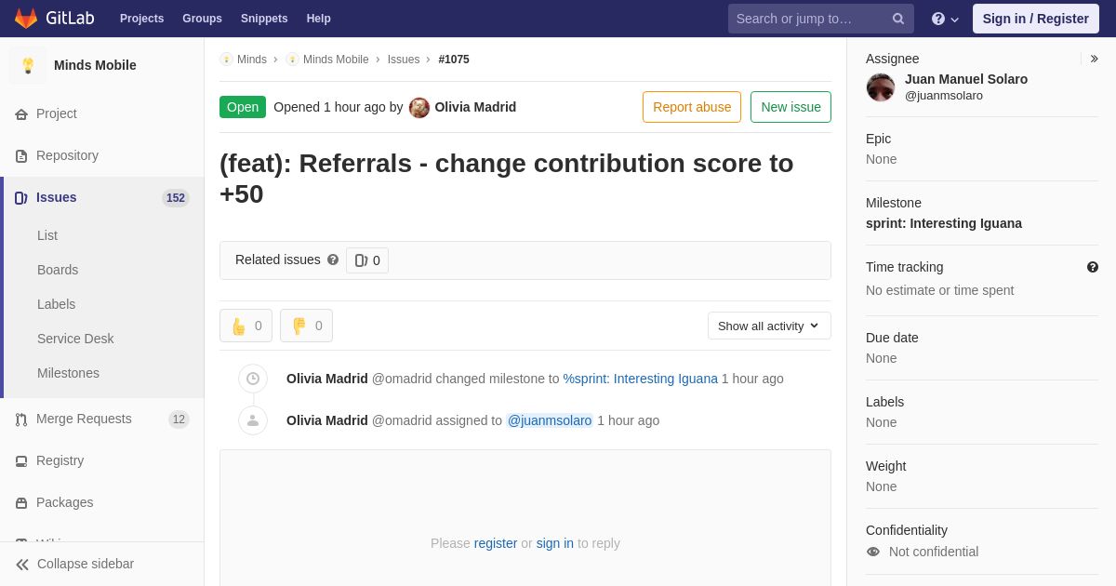Click the Report abuse button

tap(692, 107)
